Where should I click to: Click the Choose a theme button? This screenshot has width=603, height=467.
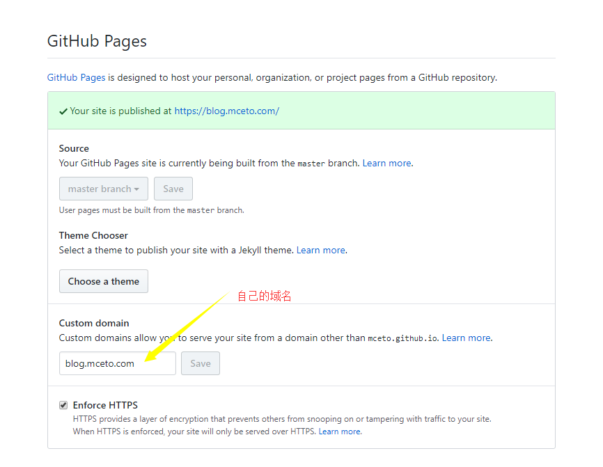click(104, 281)
